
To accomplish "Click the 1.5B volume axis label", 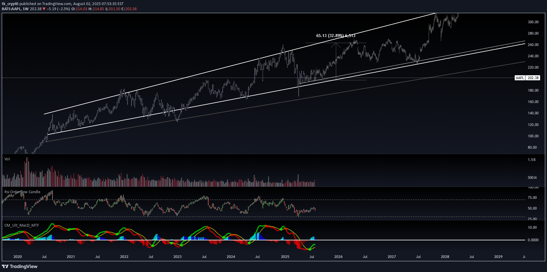I will 532,160.
